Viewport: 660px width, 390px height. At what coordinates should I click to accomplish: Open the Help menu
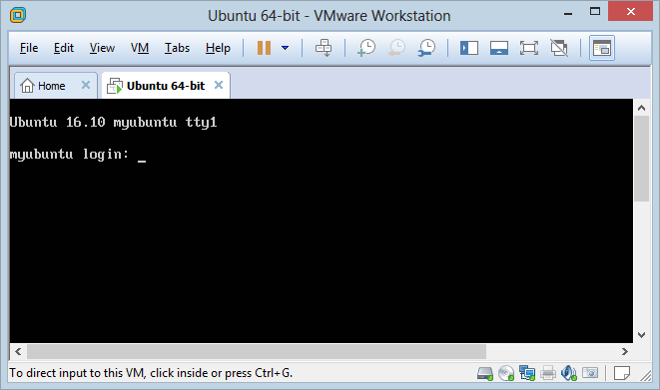(218, 48)
